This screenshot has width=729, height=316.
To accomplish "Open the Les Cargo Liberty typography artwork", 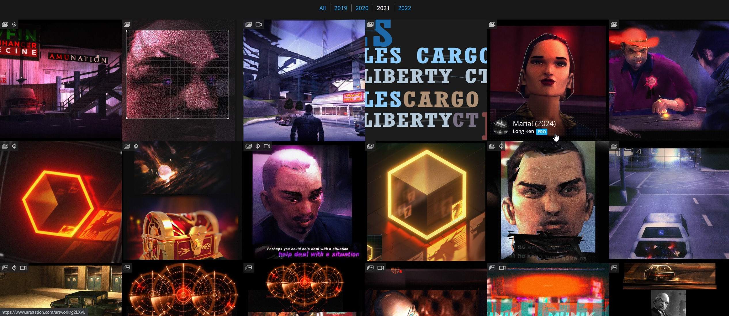I will pos(426,80).
